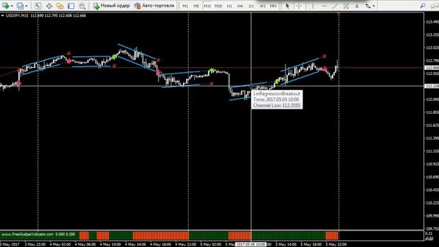Screen dimensions: 439x247
Task: Open the Navigator folder-star icon
Action: click(x=60, y=6)
